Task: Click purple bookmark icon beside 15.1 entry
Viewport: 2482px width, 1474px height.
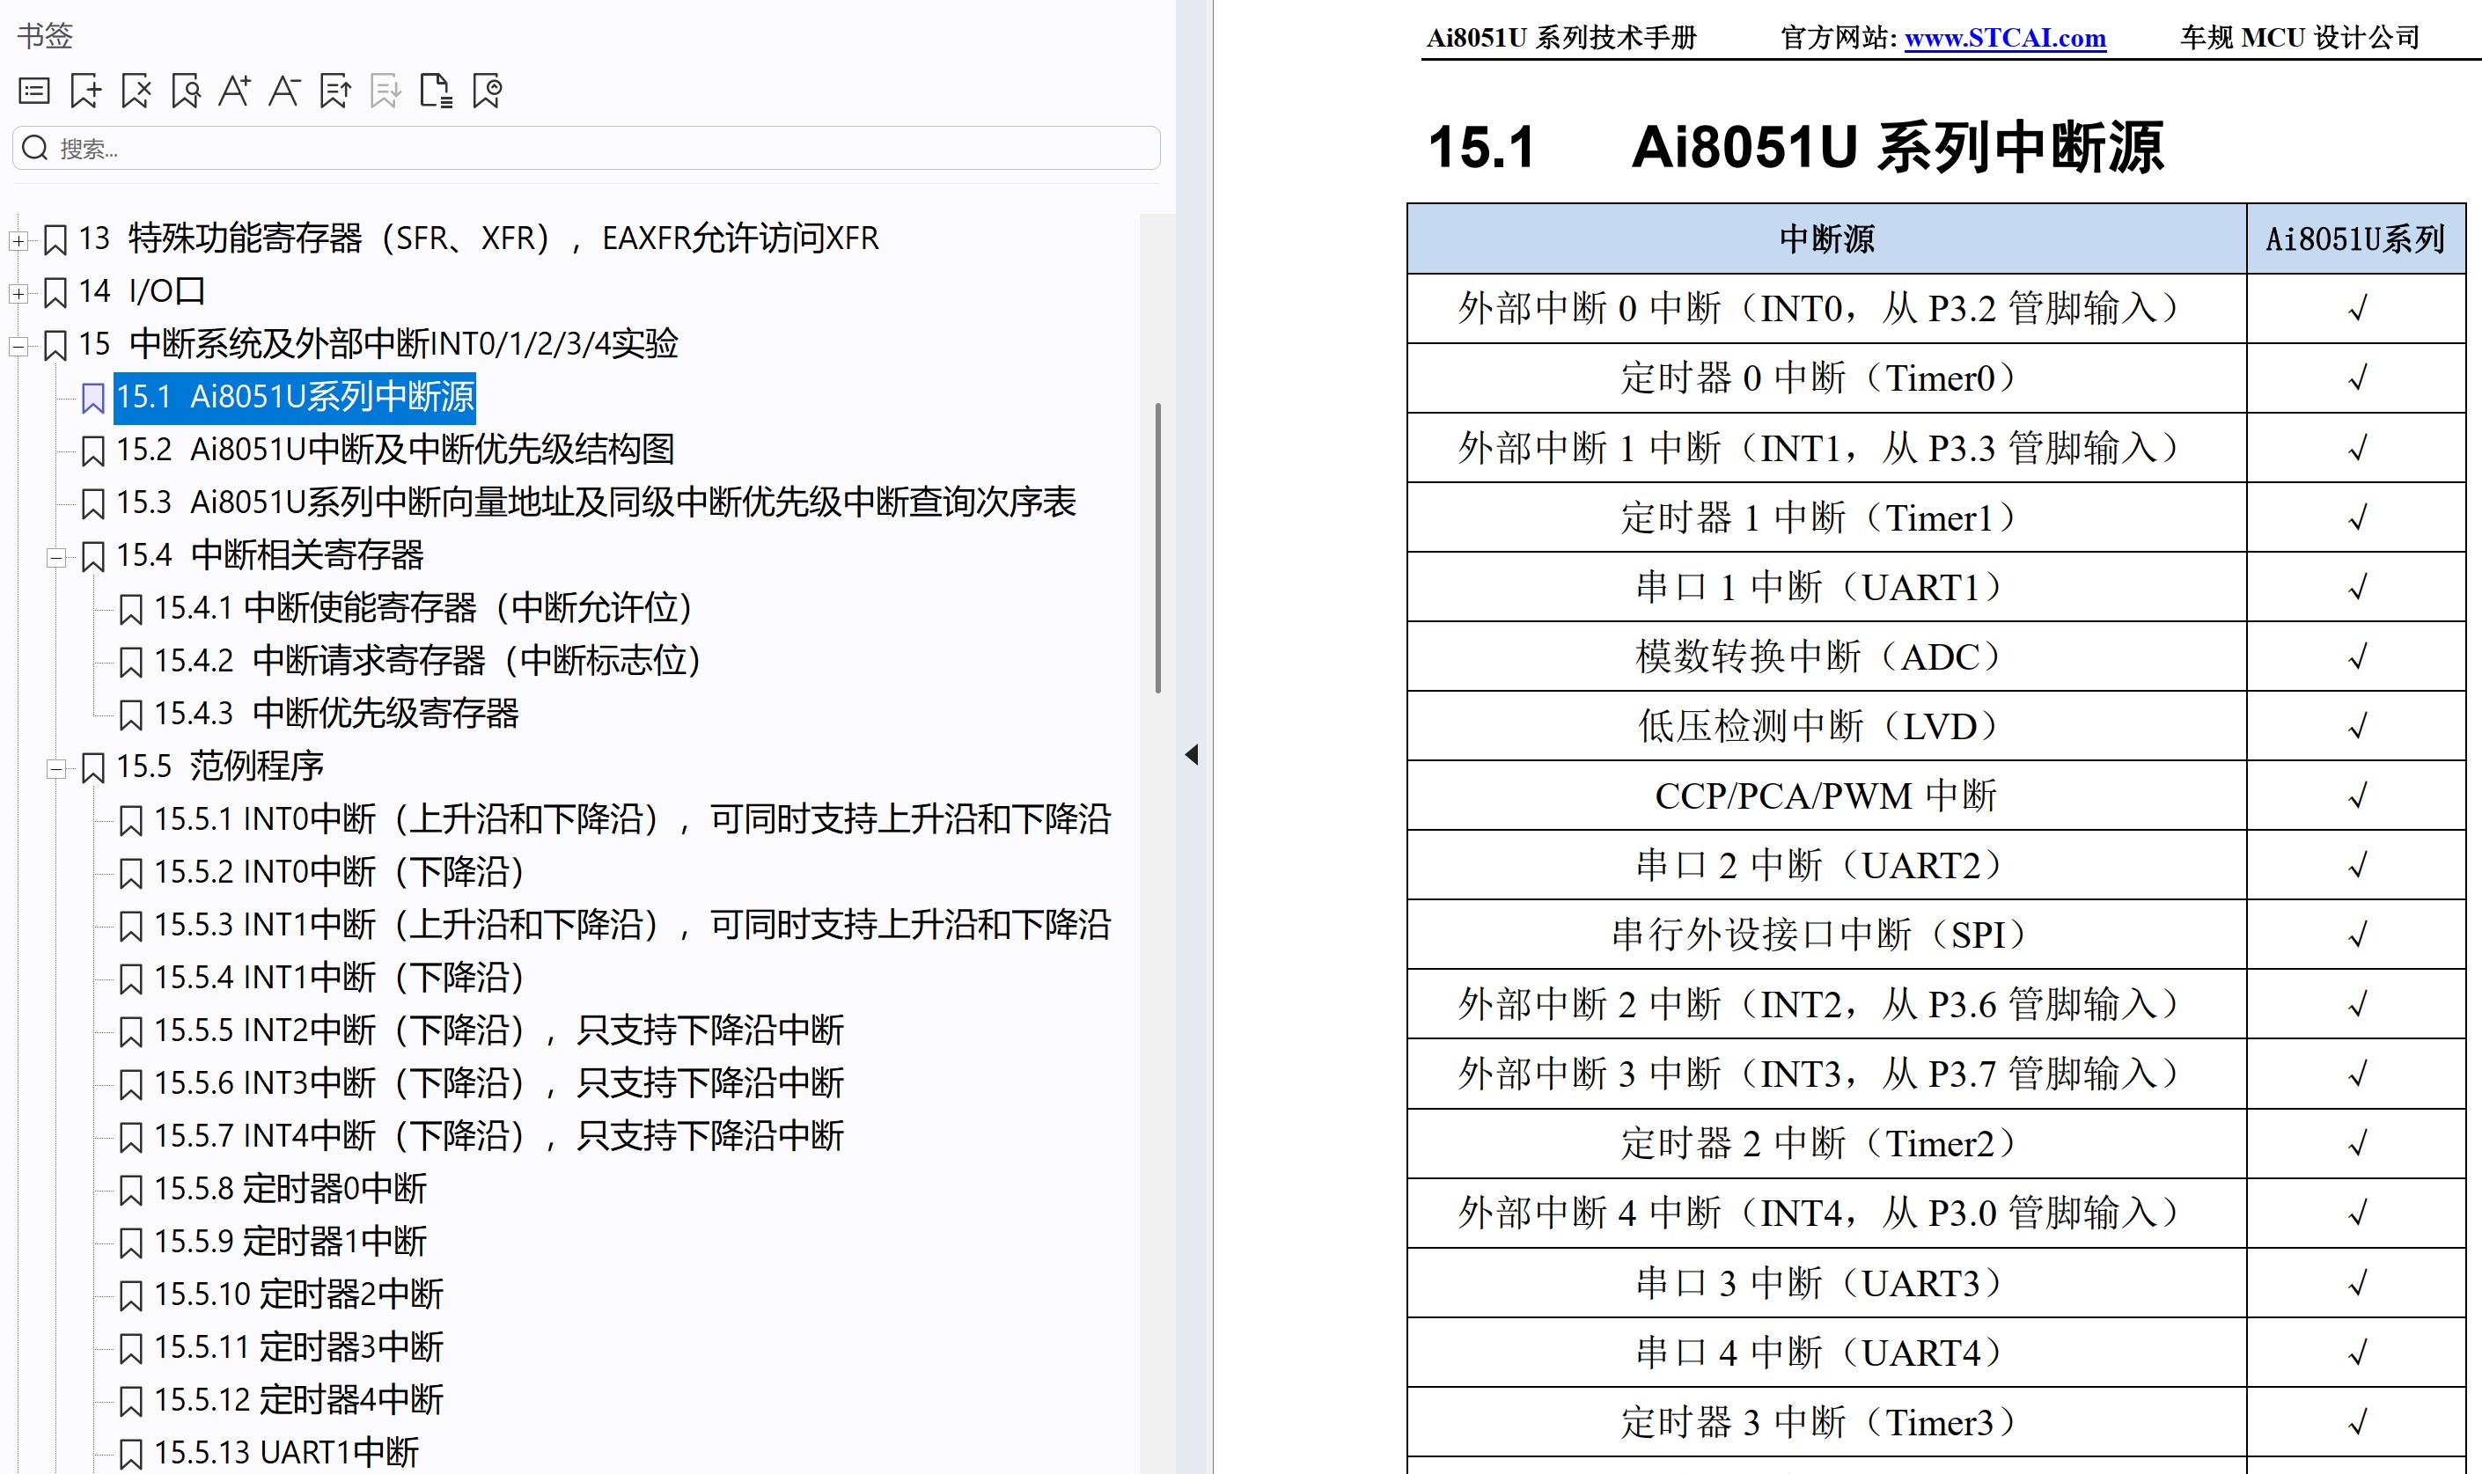Action: (x=93, y=399)
